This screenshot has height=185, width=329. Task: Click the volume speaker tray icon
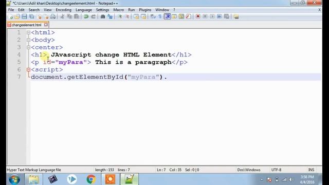pos(291,179)
